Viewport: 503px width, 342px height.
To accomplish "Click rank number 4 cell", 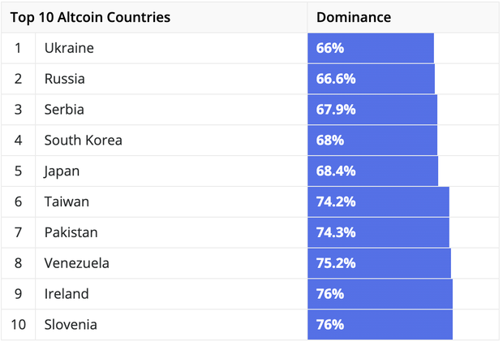I will click(19, 141).
